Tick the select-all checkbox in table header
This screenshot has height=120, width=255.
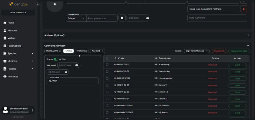coord(107,58)
